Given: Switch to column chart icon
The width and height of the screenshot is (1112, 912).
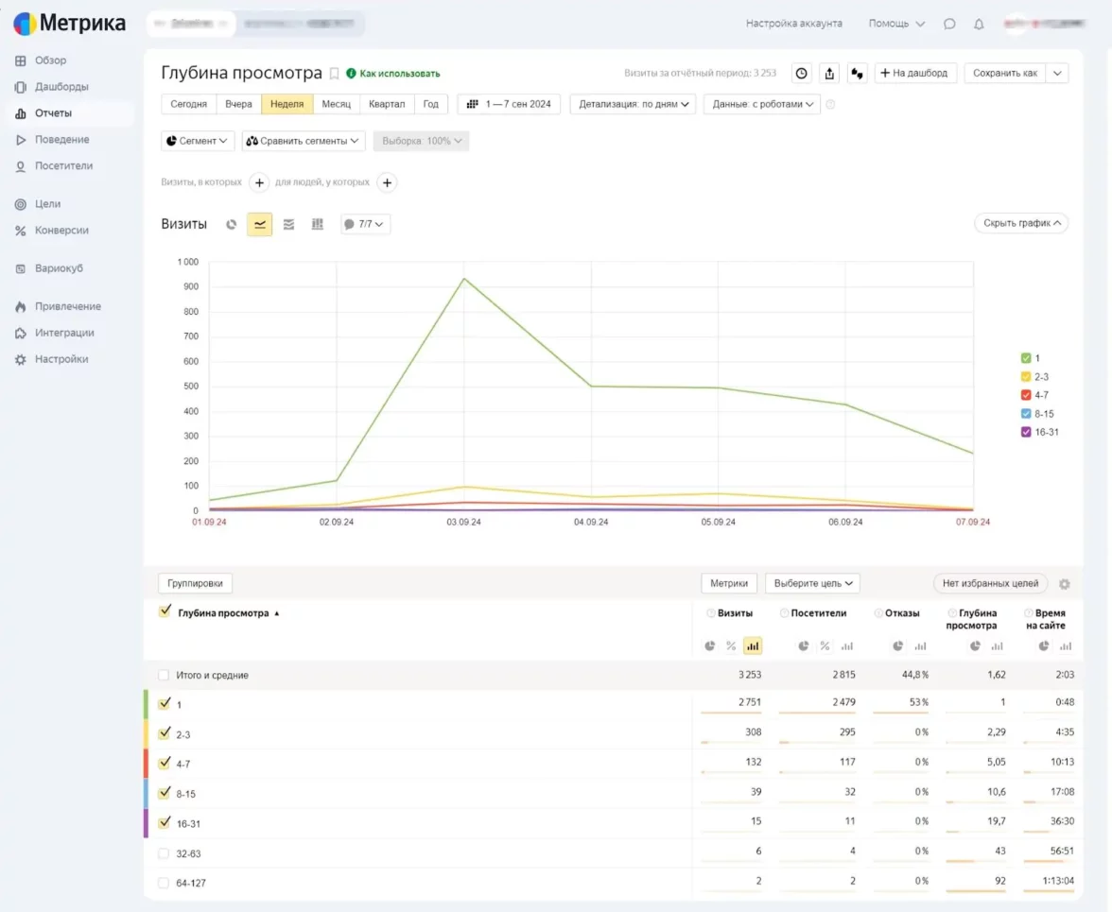Looking at the screenshot, I should point(318,225).
